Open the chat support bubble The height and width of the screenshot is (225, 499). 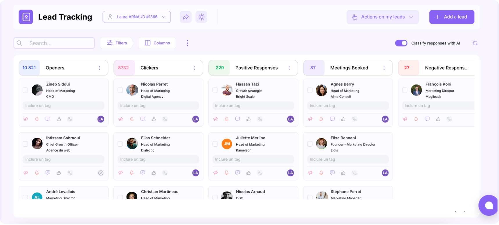coord(489,205)
